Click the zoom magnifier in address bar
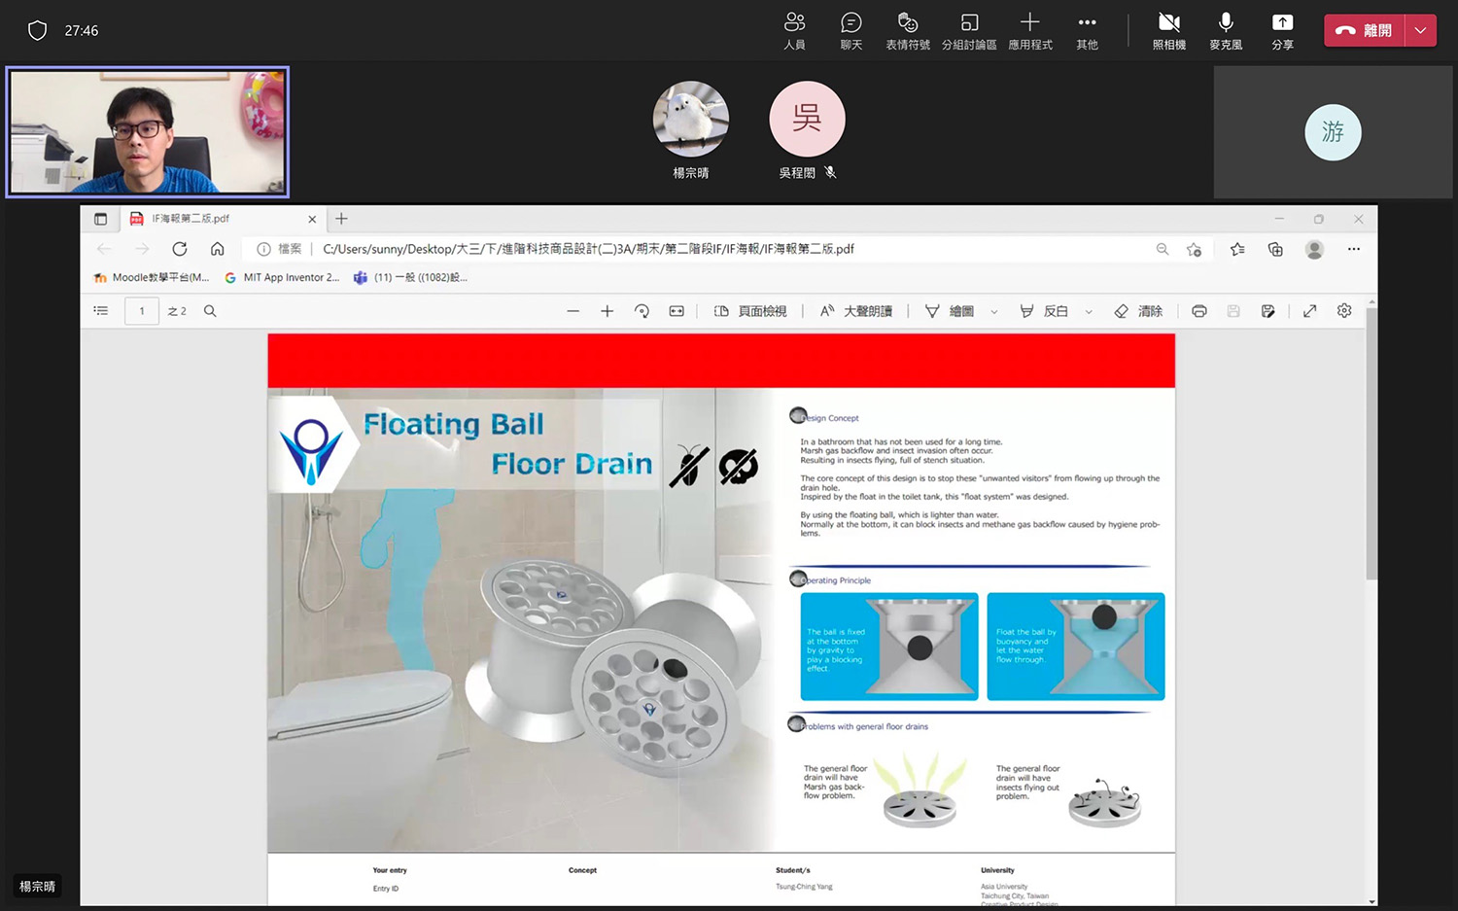The width and height of the screenshot is (1458, 911). coord(1163,249)
